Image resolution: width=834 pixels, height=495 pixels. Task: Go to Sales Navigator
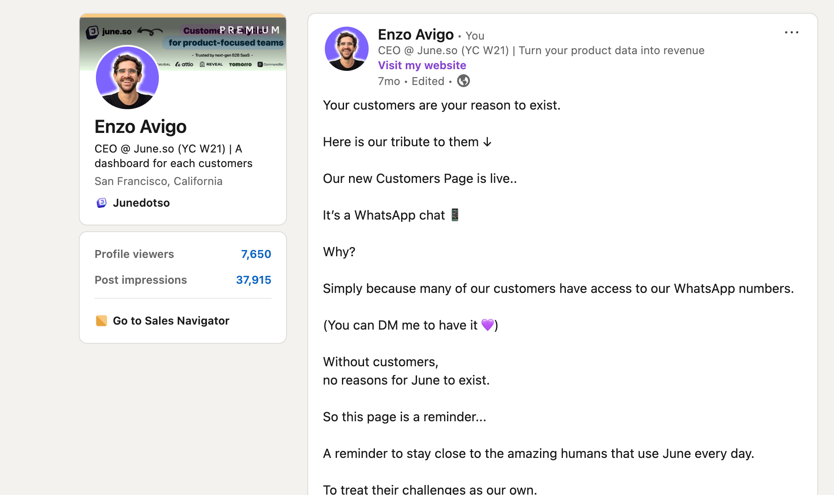[171, 320]
